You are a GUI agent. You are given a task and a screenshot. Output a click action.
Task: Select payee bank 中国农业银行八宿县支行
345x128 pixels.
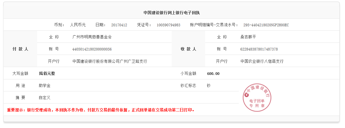click(262, 62)
